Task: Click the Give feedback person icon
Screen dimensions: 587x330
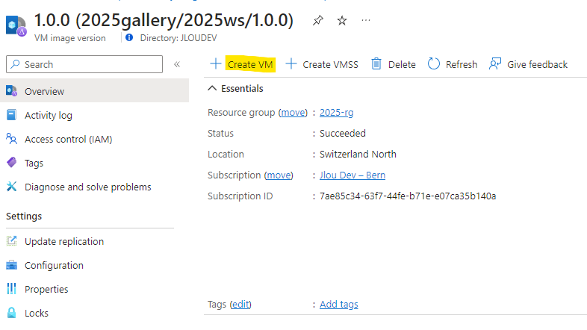Action: tap(495, 64)
